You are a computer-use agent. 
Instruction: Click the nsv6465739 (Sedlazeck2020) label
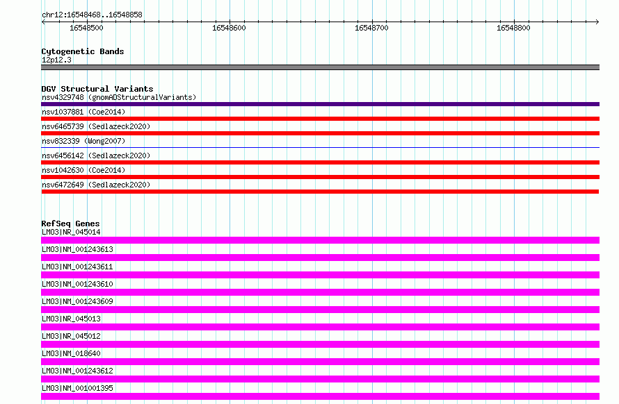tap(96, 126)
